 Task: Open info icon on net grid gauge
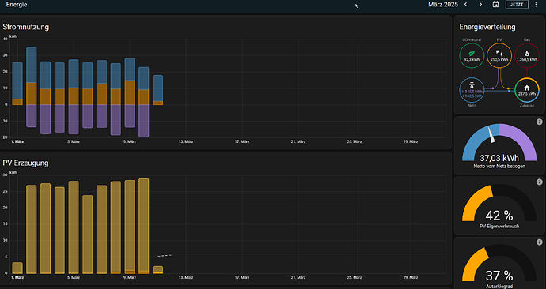pyautogui.click(x=540, y=122)
